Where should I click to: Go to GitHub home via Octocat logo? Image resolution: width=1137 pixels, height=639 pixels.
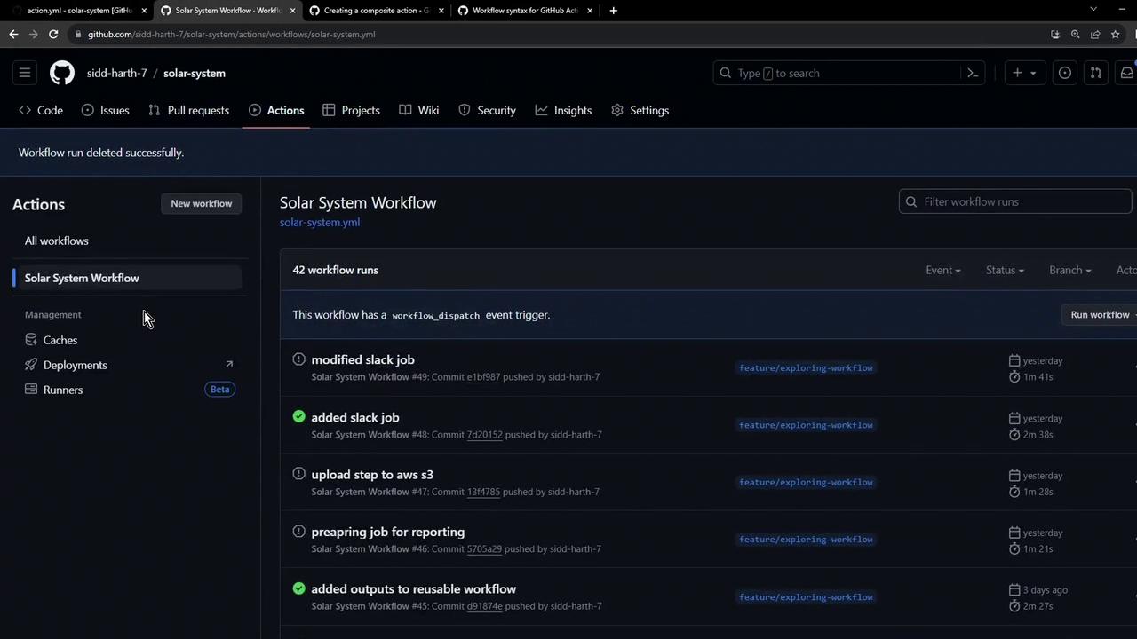click(x=62, y=73)
